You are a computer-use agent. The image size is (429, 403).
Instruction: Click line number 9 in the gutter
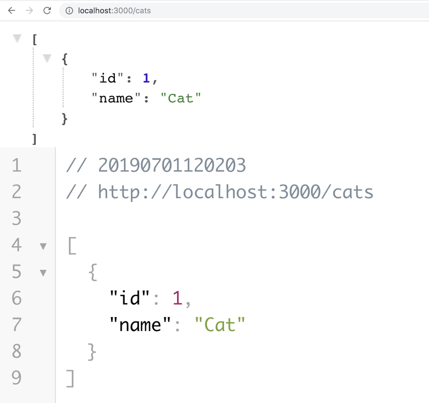17,378
